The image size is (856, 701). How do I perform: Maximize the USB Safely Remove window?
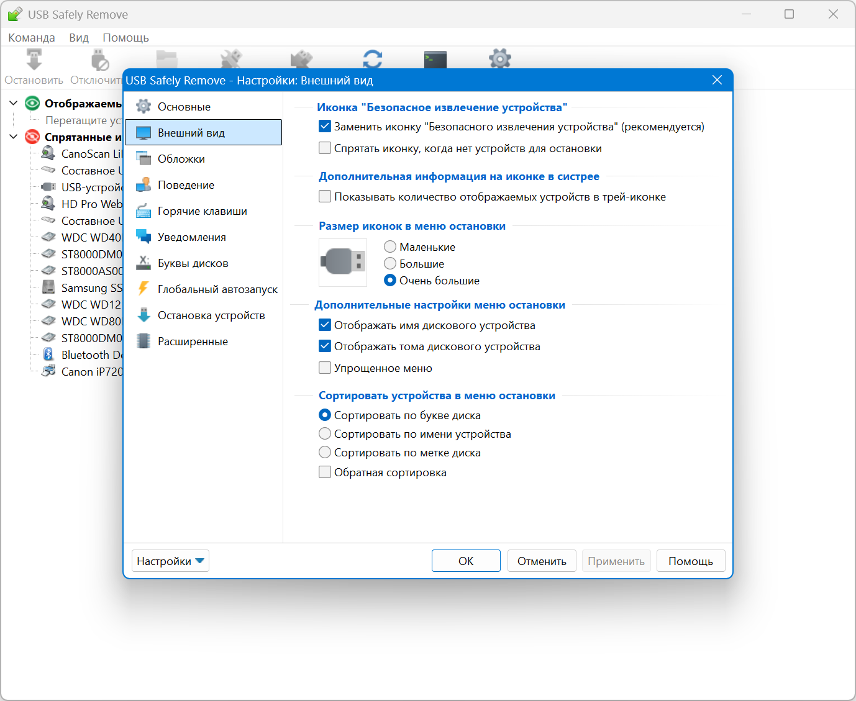point(789,14)
